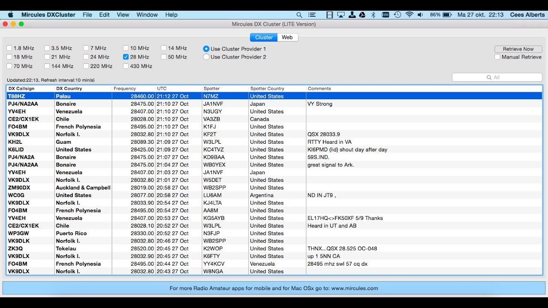Open the AirPlay display menu
Viewport: 548px width, 308px height.
point(341,15)
